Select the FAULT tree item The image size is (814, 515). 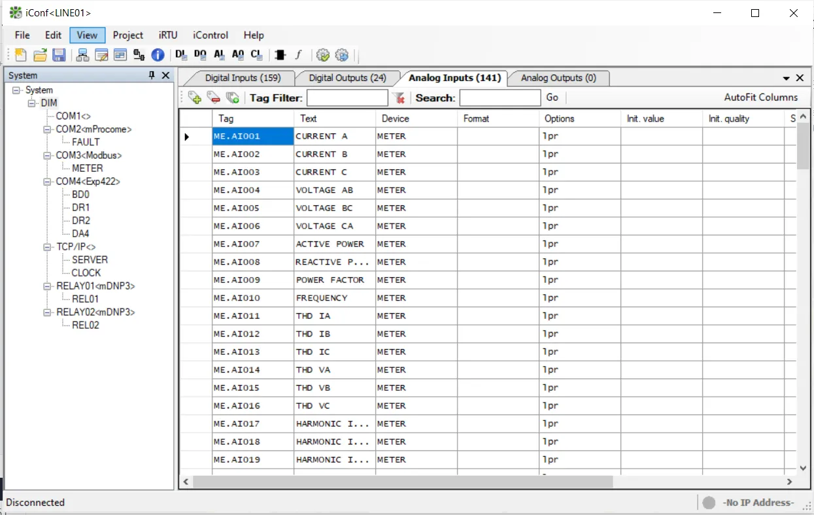pos(86,142)
